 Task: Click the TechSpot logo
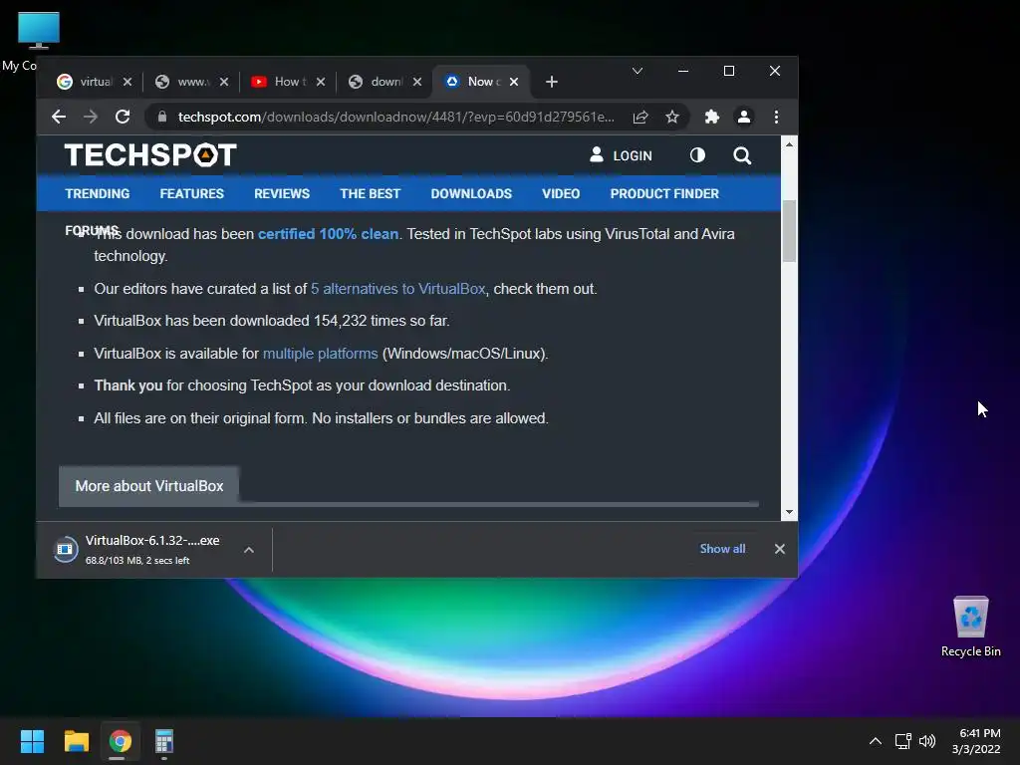point(150,155)
